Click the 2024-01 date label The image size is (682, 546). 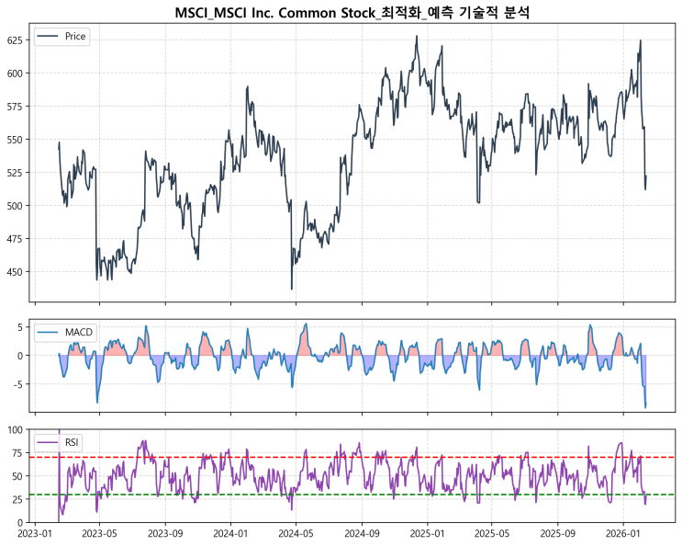pyautogui.click(x=230, y=534)
